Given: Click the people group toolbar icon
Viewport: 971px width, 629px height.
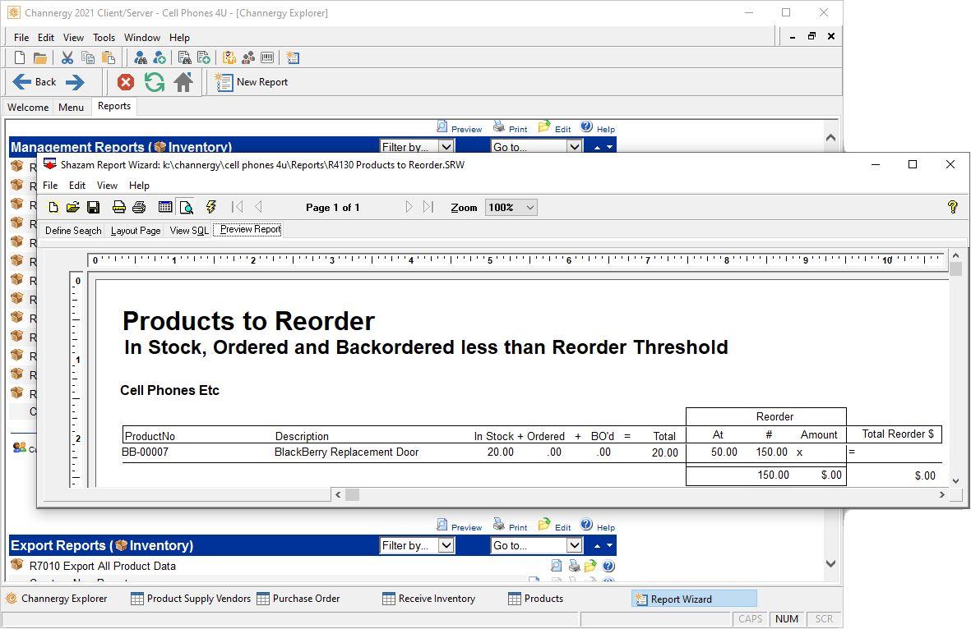Looking at the screenshot, I should [248, 58].
